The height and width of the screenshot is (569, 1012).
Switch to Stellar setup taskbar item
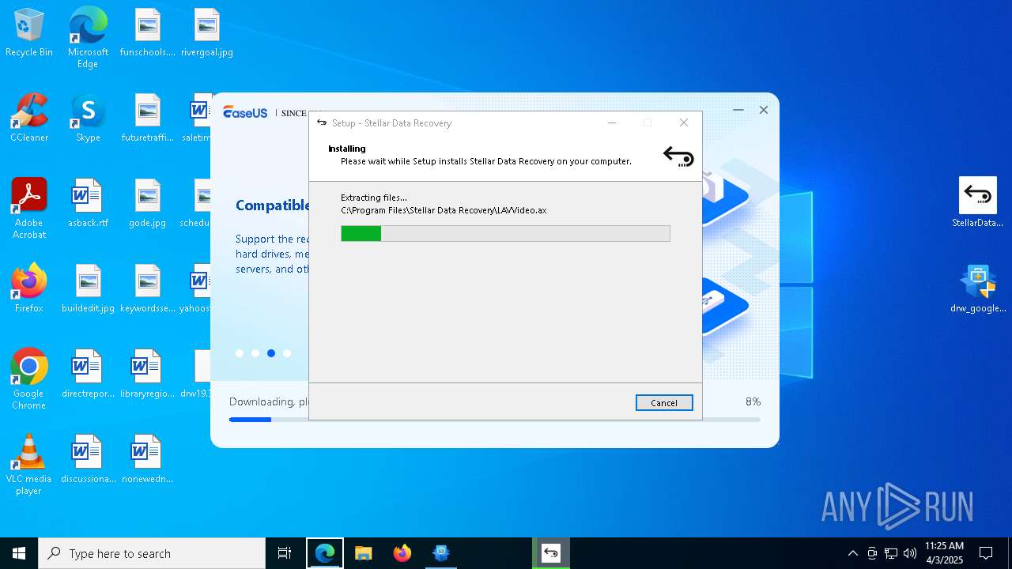(551, 553)
